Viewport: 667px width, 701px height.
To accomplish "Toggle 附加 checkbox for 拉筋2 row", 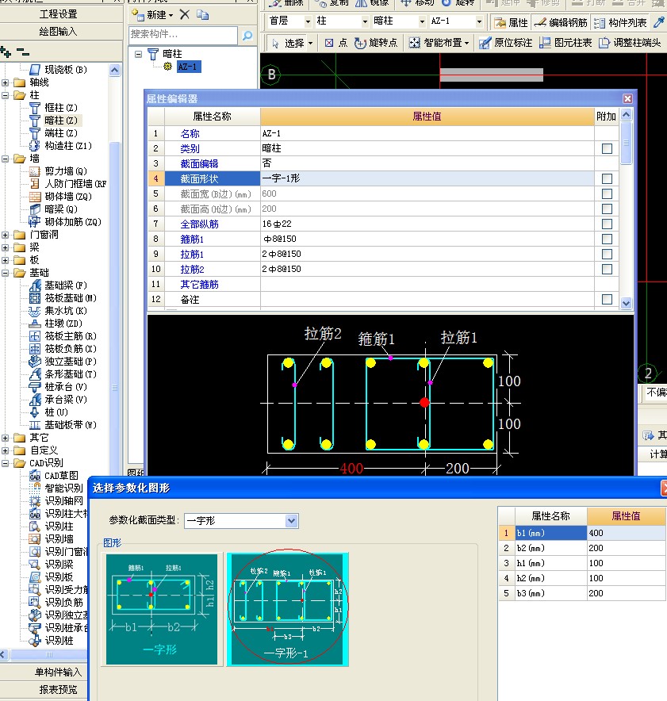I will (x=607, y=269).
